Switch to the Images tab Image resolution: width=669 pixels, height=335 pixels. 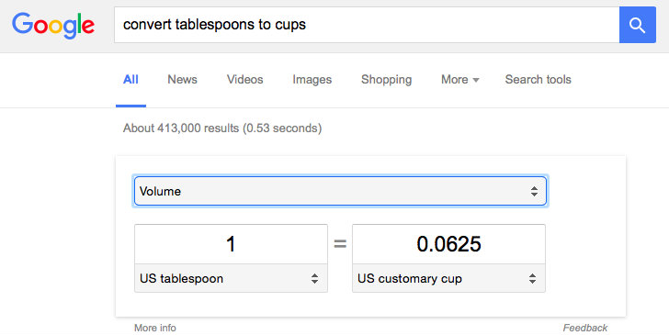point(312,79)
